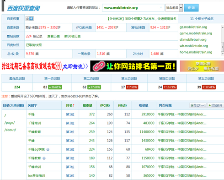Image resolution: width=224 pixels, height=180 pixels.
Task: Click the 9,570 total indexed value
Action: click(x=30, y=54)
